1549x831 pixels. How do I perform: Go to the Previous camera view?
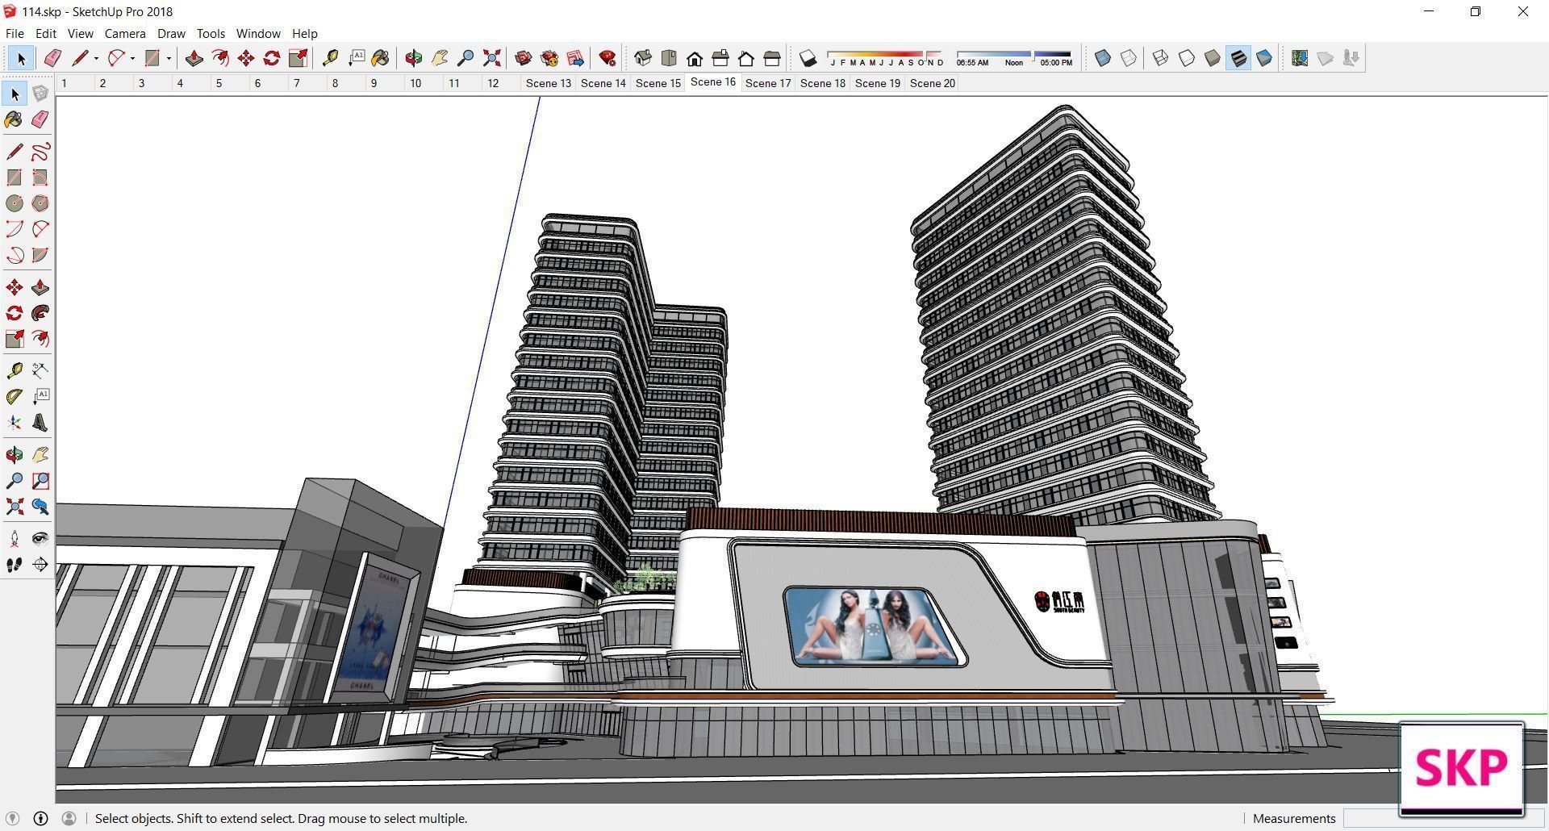click(40, 507)
